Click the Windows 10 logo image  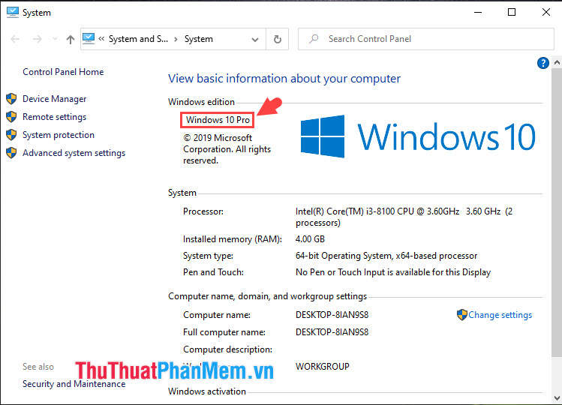(x=418, y=136)
